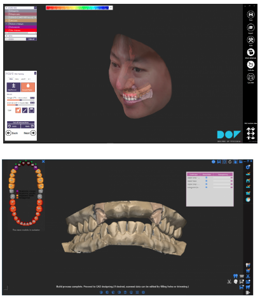Select the first tab in the Wizard panel

[11, 79]
